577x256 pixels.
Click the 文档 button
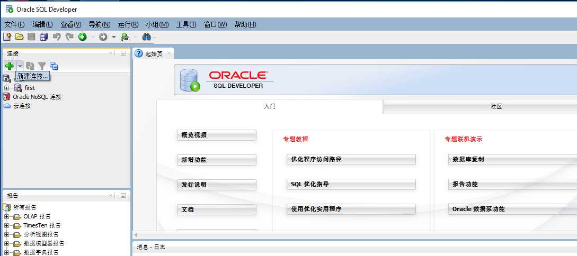[x=216, y=209]
